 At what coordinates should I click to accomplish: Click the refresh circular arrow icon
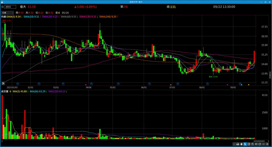260,144
